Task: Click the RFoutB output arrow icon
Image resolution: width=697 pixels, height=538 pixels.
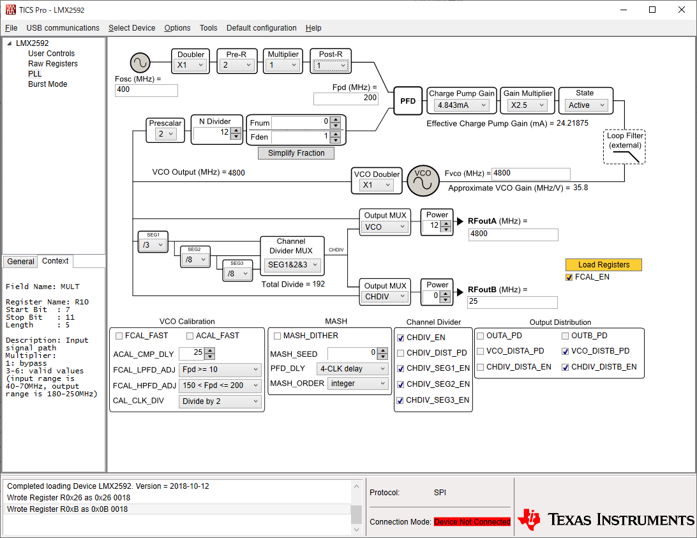Action: point(460,291)
